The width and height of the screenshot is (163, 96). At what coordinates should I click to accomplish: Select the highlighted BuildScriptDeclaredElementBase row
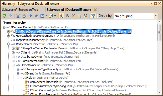[73, 31]
